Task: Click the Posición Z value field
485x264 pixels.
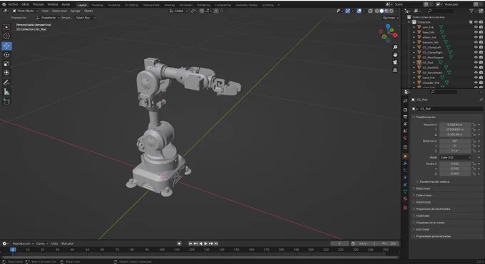Action: [x=455, y=134]
